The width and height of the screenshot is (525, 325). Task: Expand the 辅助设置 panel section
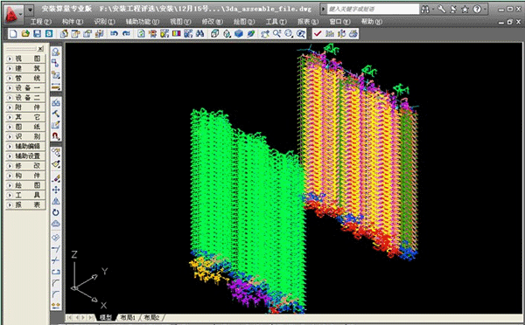pos(25,156)
